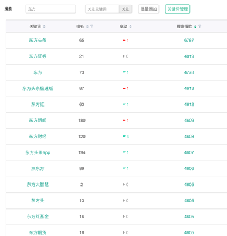
Task: Click search index 4606
Action: [x=189, y=168]
